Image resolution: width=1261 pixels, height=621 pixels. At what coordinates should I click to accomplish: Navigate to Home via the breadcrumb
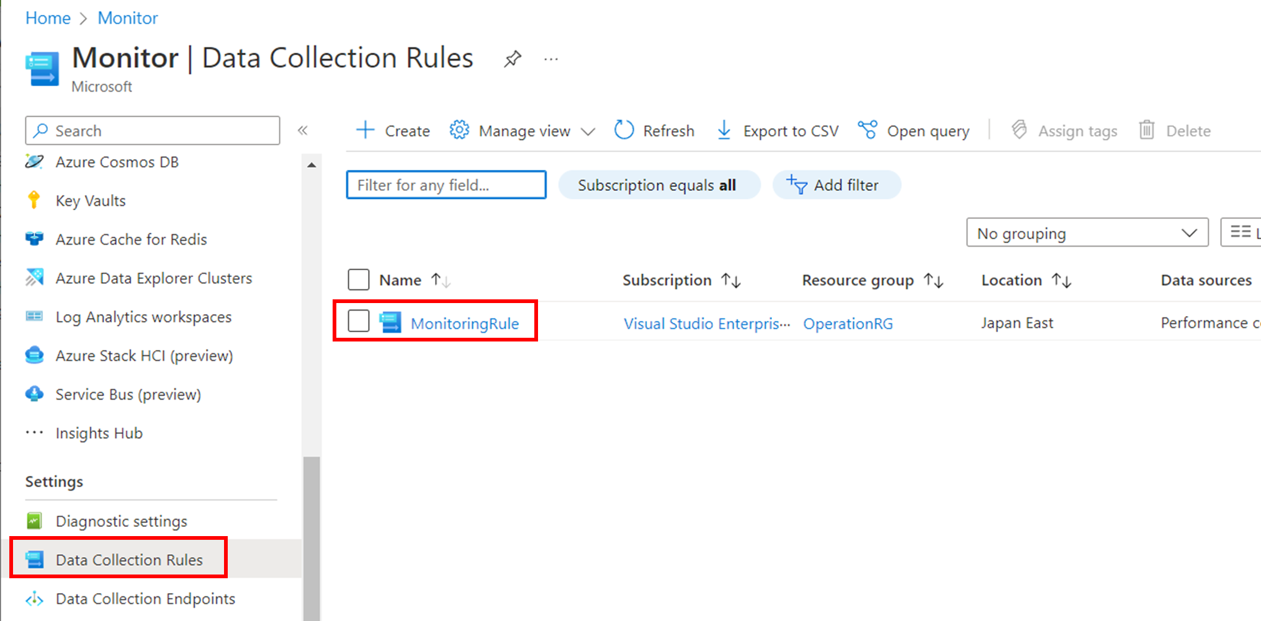[48, 18]
